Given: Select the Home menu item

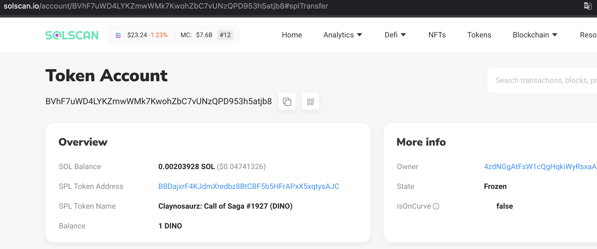Looking at the screenshot, I should (x=292, y=35).
